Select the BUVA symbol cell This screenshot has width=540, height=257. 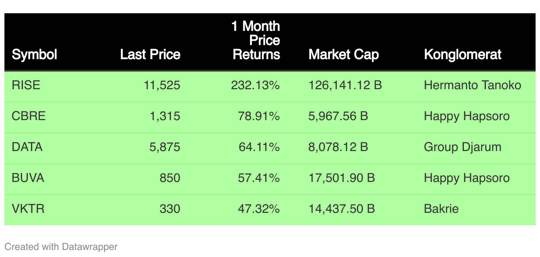click(x=28, y=178)
